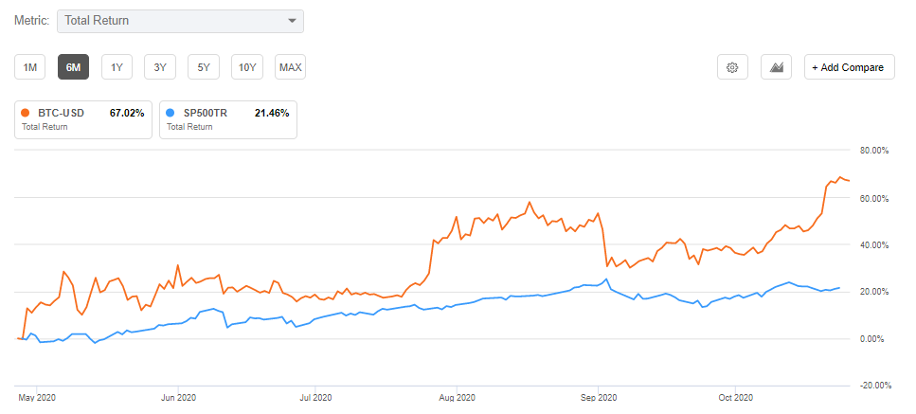Image resolution: width=916 pixels, height=414 pixels.
Task: Click the 21.46% return value
Action: pyautogui.click(x=272, y=113)
